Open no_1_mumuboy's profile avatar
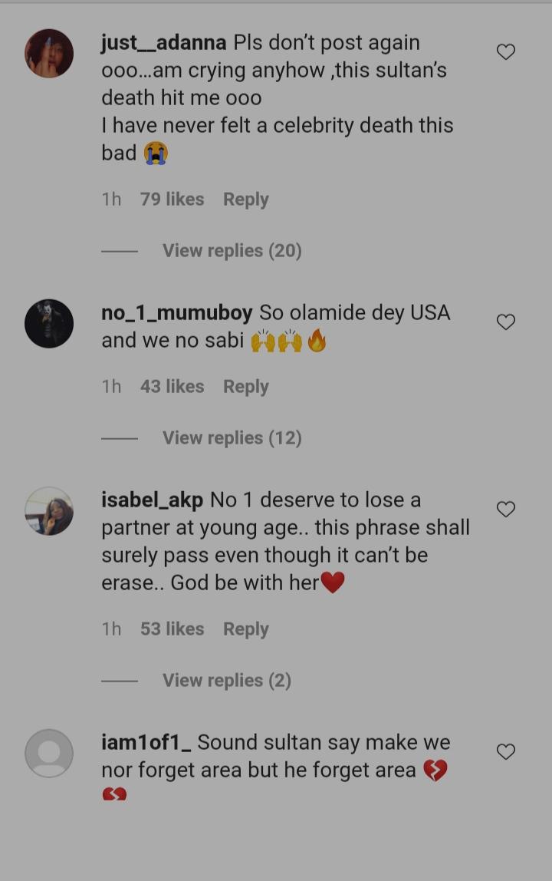 tap(49, 323)
